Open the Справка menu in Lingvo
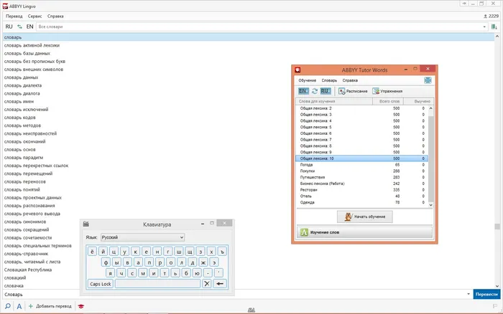Screen dimensions: 503x314 tap(55, 16)
